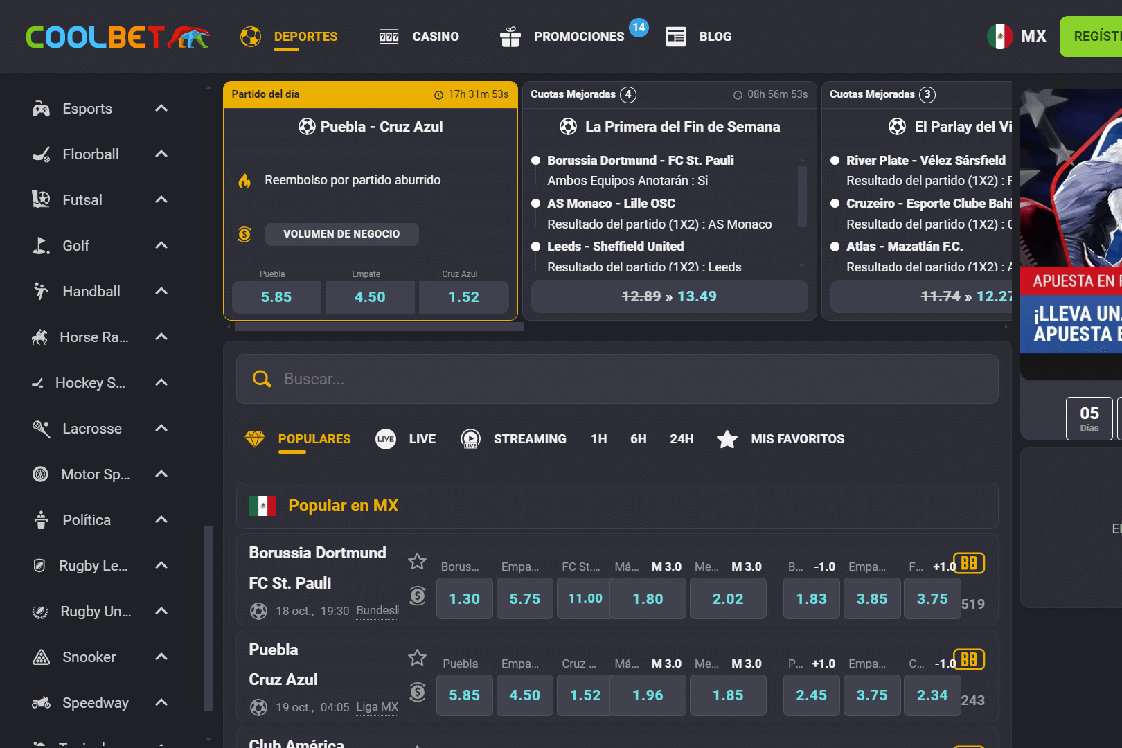The height and width of the screenshot is (748, 1122).
Task: Click the search magnifier icon
Action: tap(262, 379)
